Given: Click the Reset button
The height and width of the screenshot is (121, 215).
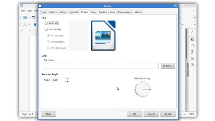Looking at the screenshot, I should (x=168, y=114).
